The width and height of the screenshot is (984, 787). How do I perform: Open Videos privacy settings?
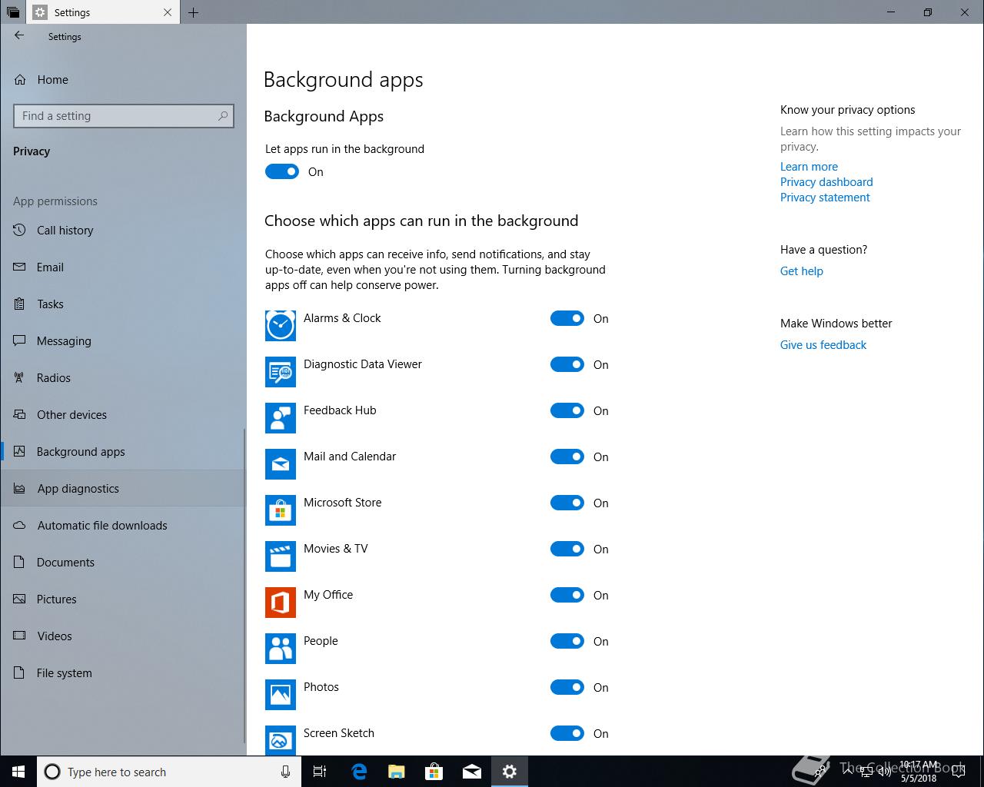(x=123, y=636)
